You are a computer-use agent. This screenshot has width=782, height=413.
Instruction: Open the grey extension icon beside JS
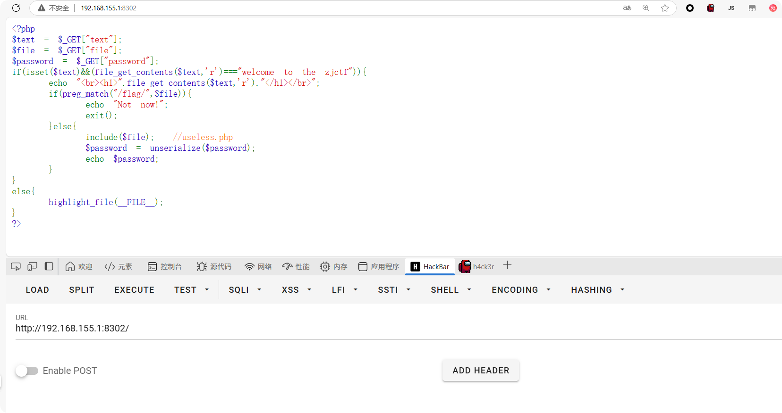[x=752, y=8]
